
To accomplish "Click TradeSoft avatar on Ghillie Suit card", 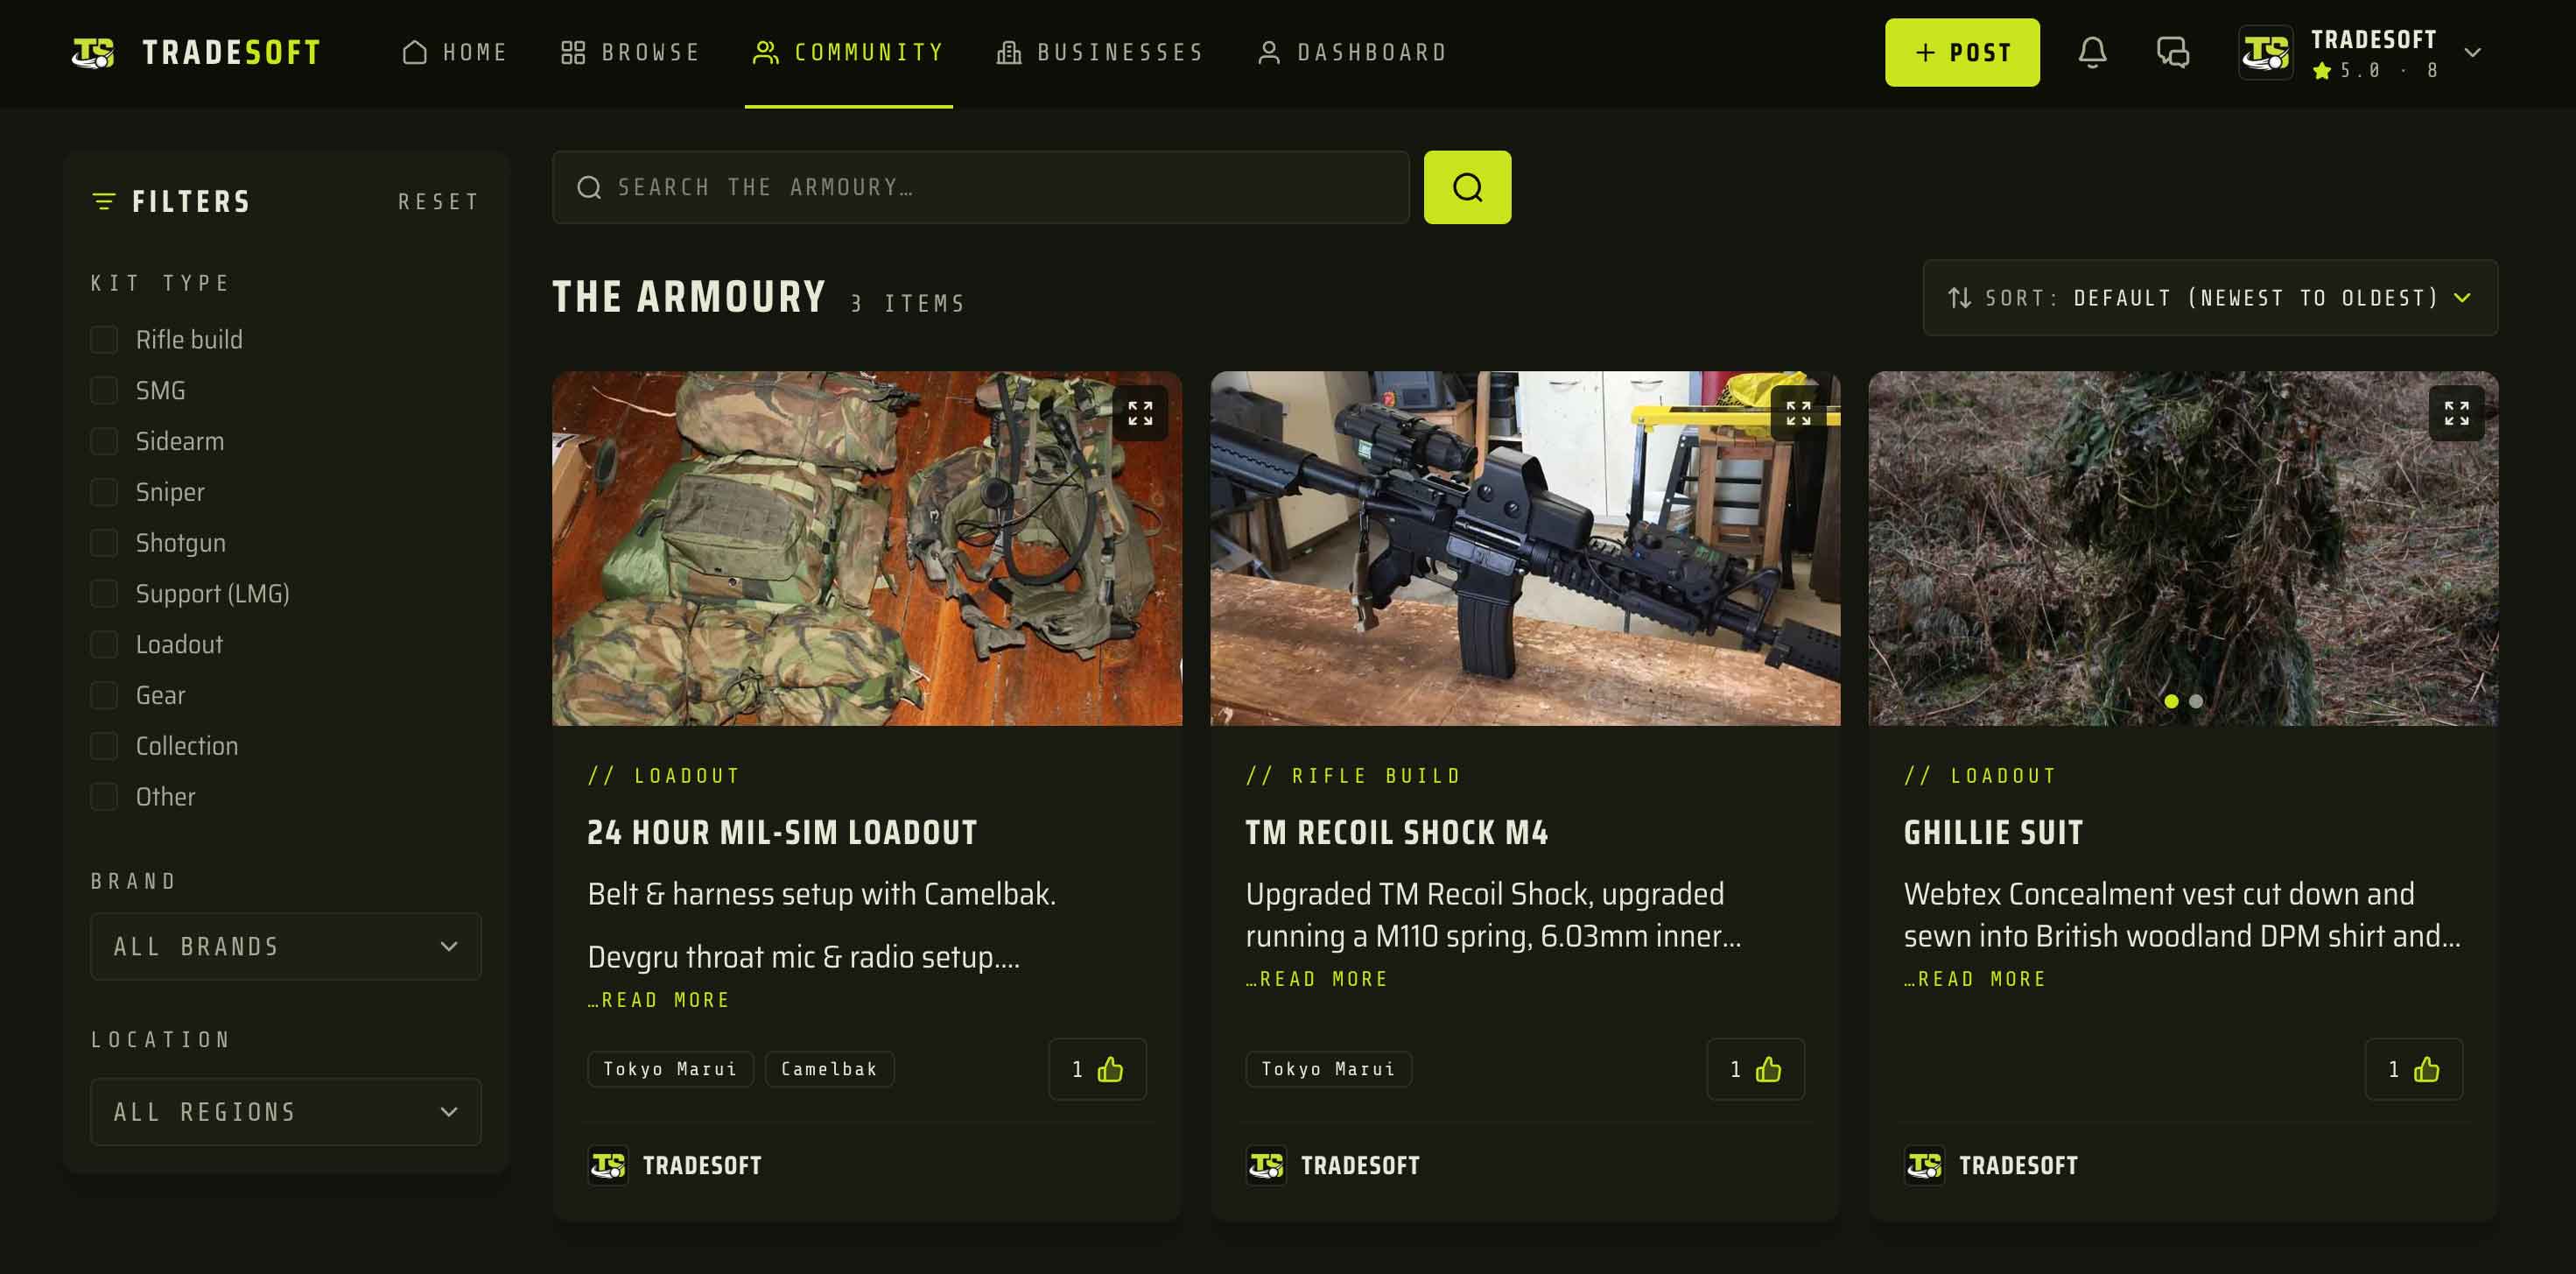I will (x=1924, y=1165).
